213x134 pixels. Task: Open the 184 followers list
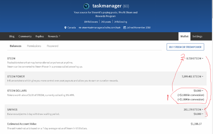click(91, 22)
